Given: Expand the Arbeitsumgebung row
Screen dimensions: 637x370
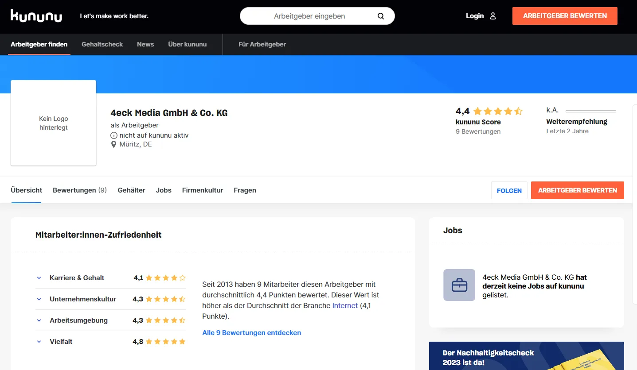Looking at the screenshot, I should click(39, 320).
